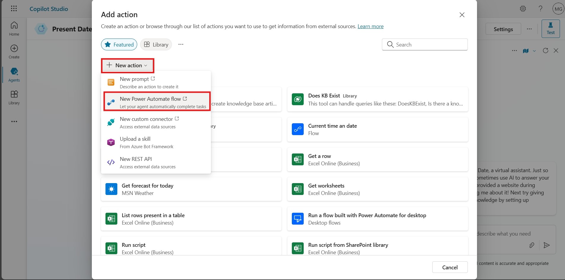Click the refresh icon in test panel
Image resolution: width=565 pixels, height=280 pixels.
click(545, 51)
